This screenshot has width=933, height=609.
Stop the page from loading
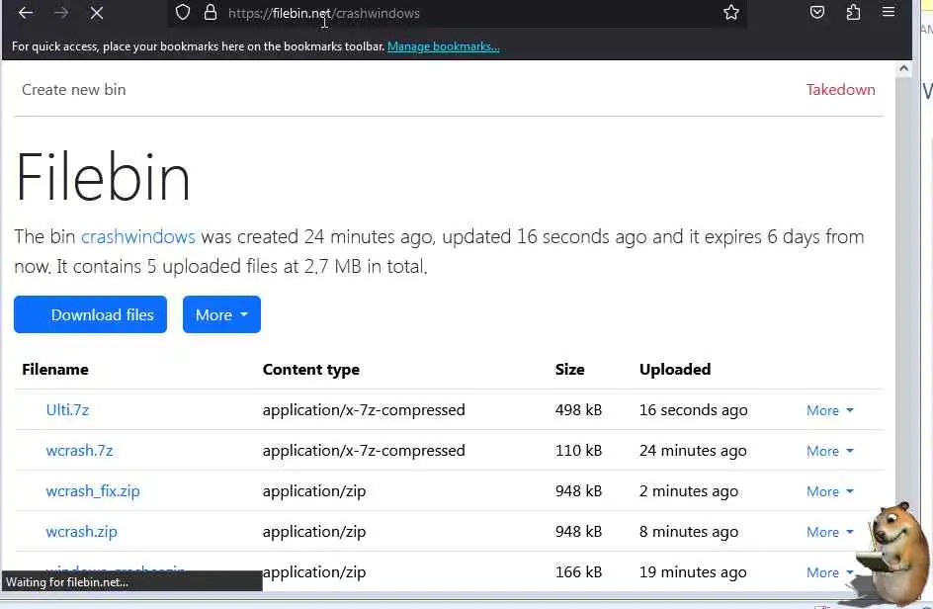point(98,13)
